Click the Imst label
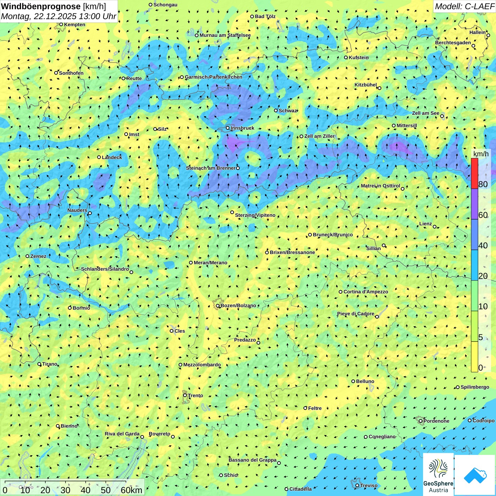 (134, 134)
